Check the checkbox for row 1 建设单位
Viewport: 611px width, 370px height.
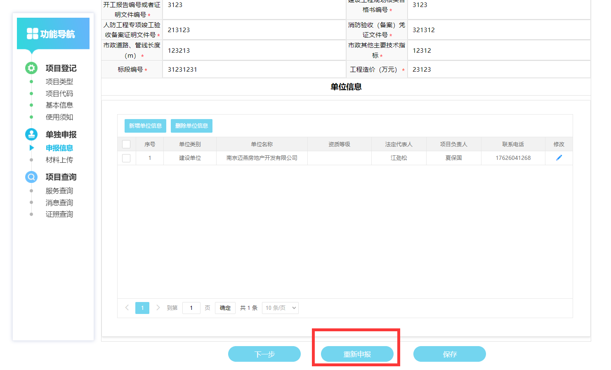(x=126, y=158)
